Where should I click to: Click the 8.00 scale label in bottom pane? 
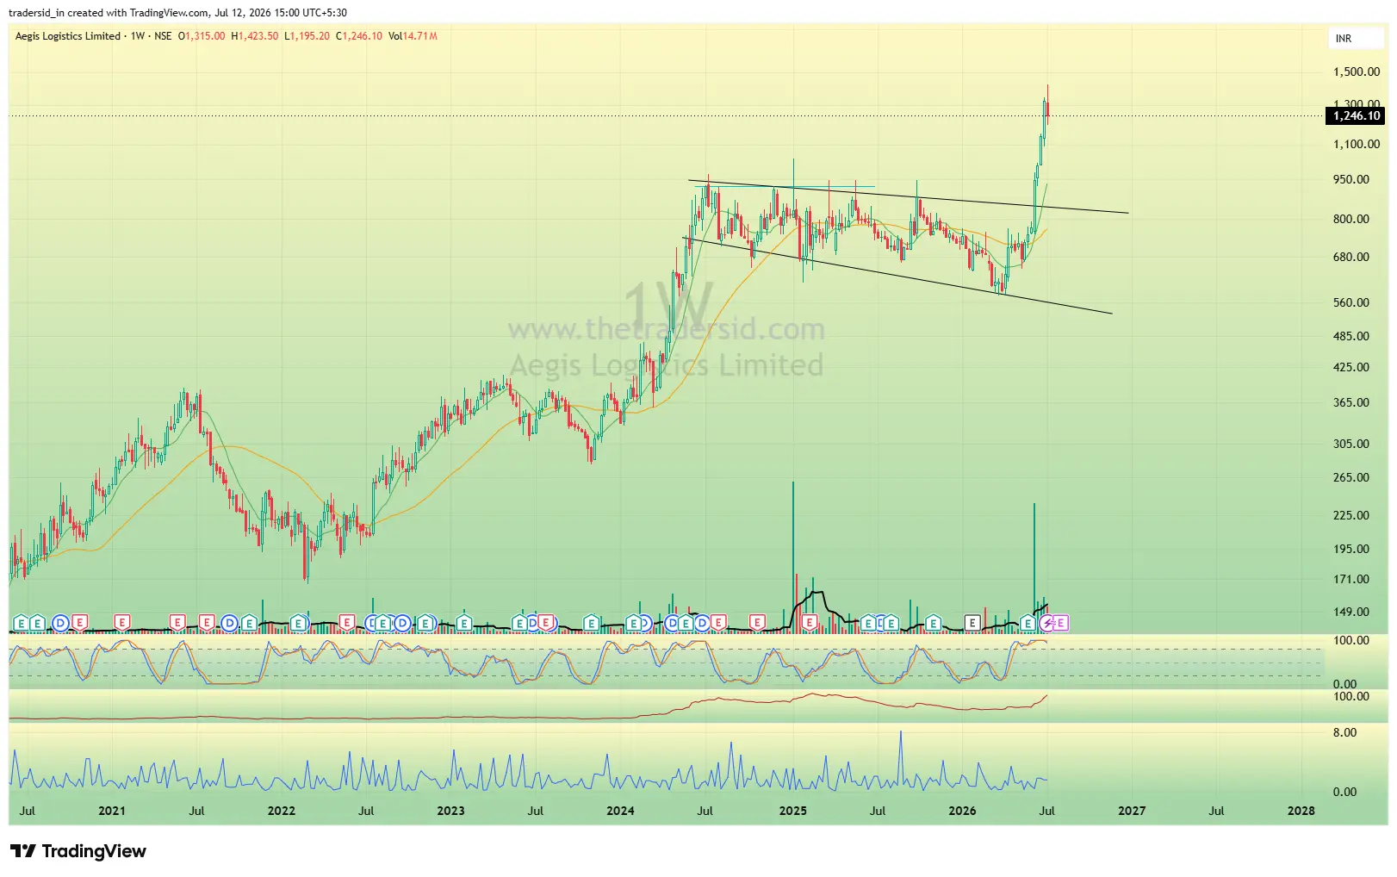tap(1344, 732)
